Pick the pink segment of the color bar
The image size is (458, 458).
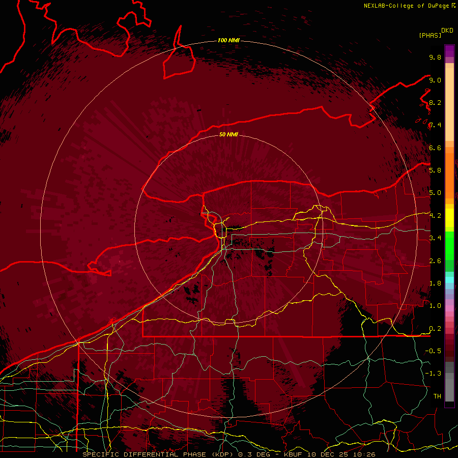(x=449, y=308)
